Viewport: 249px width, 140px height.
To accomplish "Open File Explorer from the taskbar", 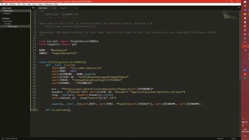I will click(x=245, y=14).
